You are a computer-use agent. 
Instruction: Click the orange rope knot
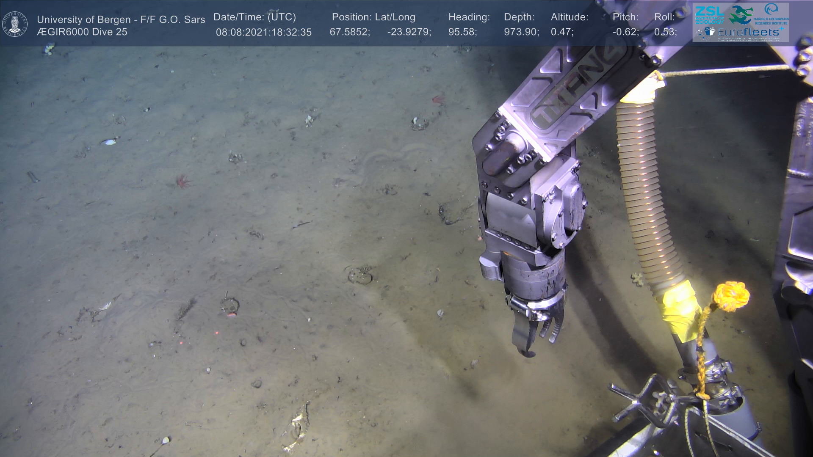[731, 296]
